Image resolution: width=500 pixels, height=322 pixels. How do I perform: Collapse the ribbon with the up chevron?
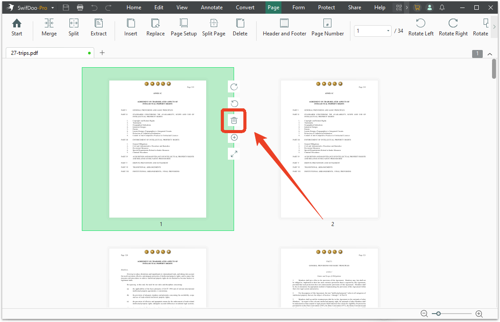(x=490, y=54)
